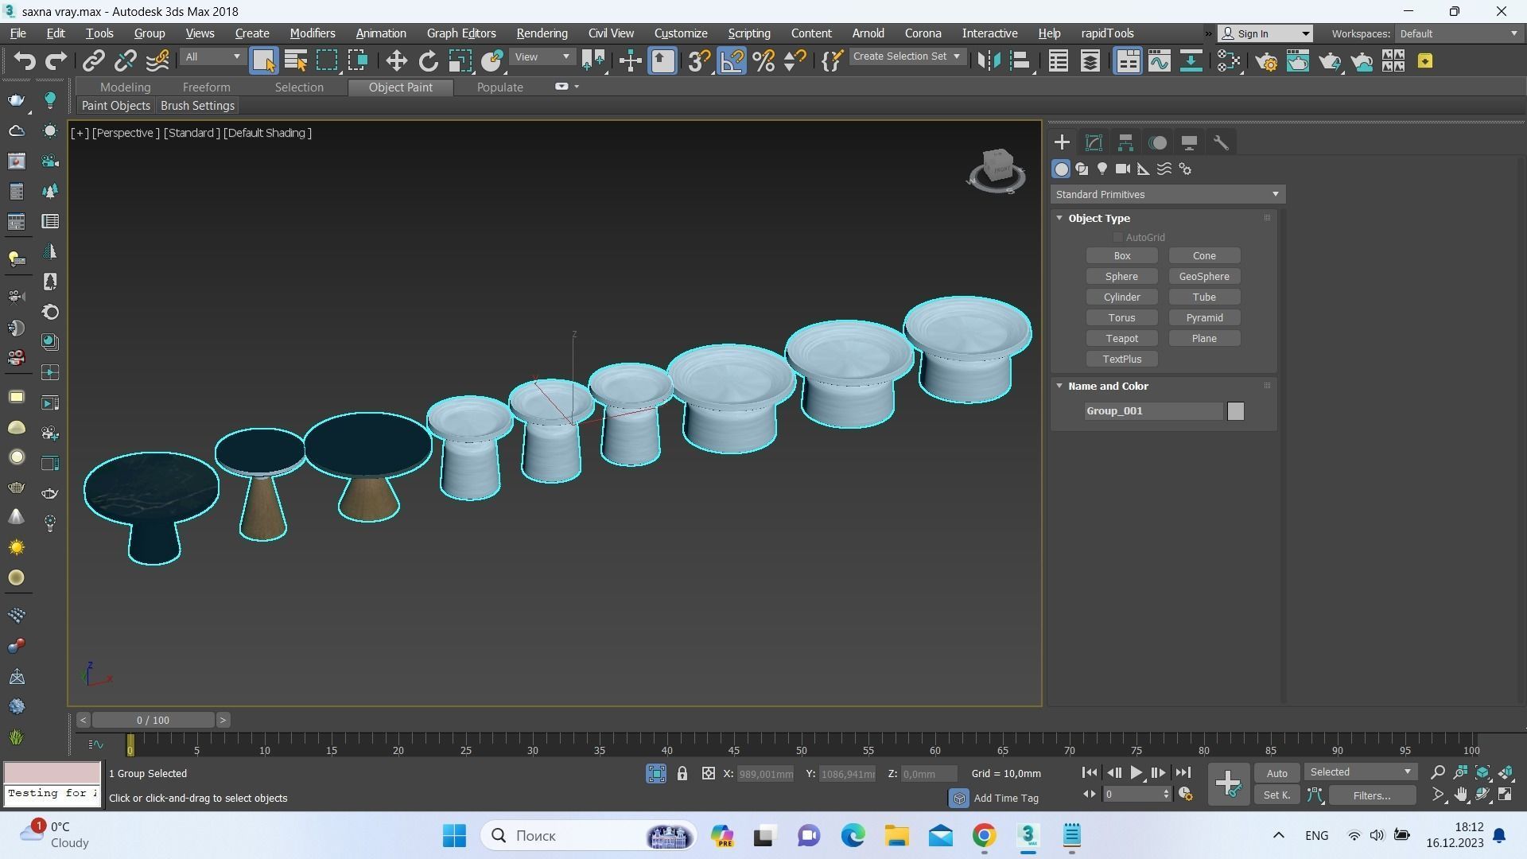Expand the Sign In dropdown

1305,33
